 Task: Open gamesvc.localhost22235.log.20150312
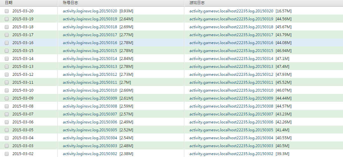point(231,74)
